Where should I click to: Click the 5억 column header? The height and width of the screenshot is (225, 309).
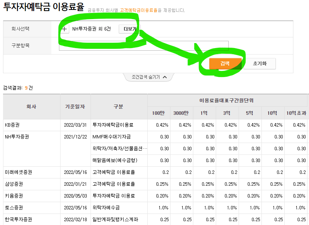tap(250, 113)
